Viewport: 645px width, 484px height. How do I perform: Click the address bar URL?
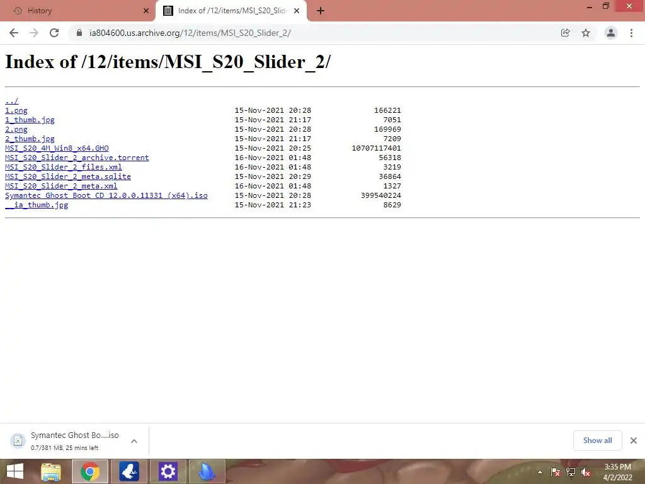coord(190,33)
